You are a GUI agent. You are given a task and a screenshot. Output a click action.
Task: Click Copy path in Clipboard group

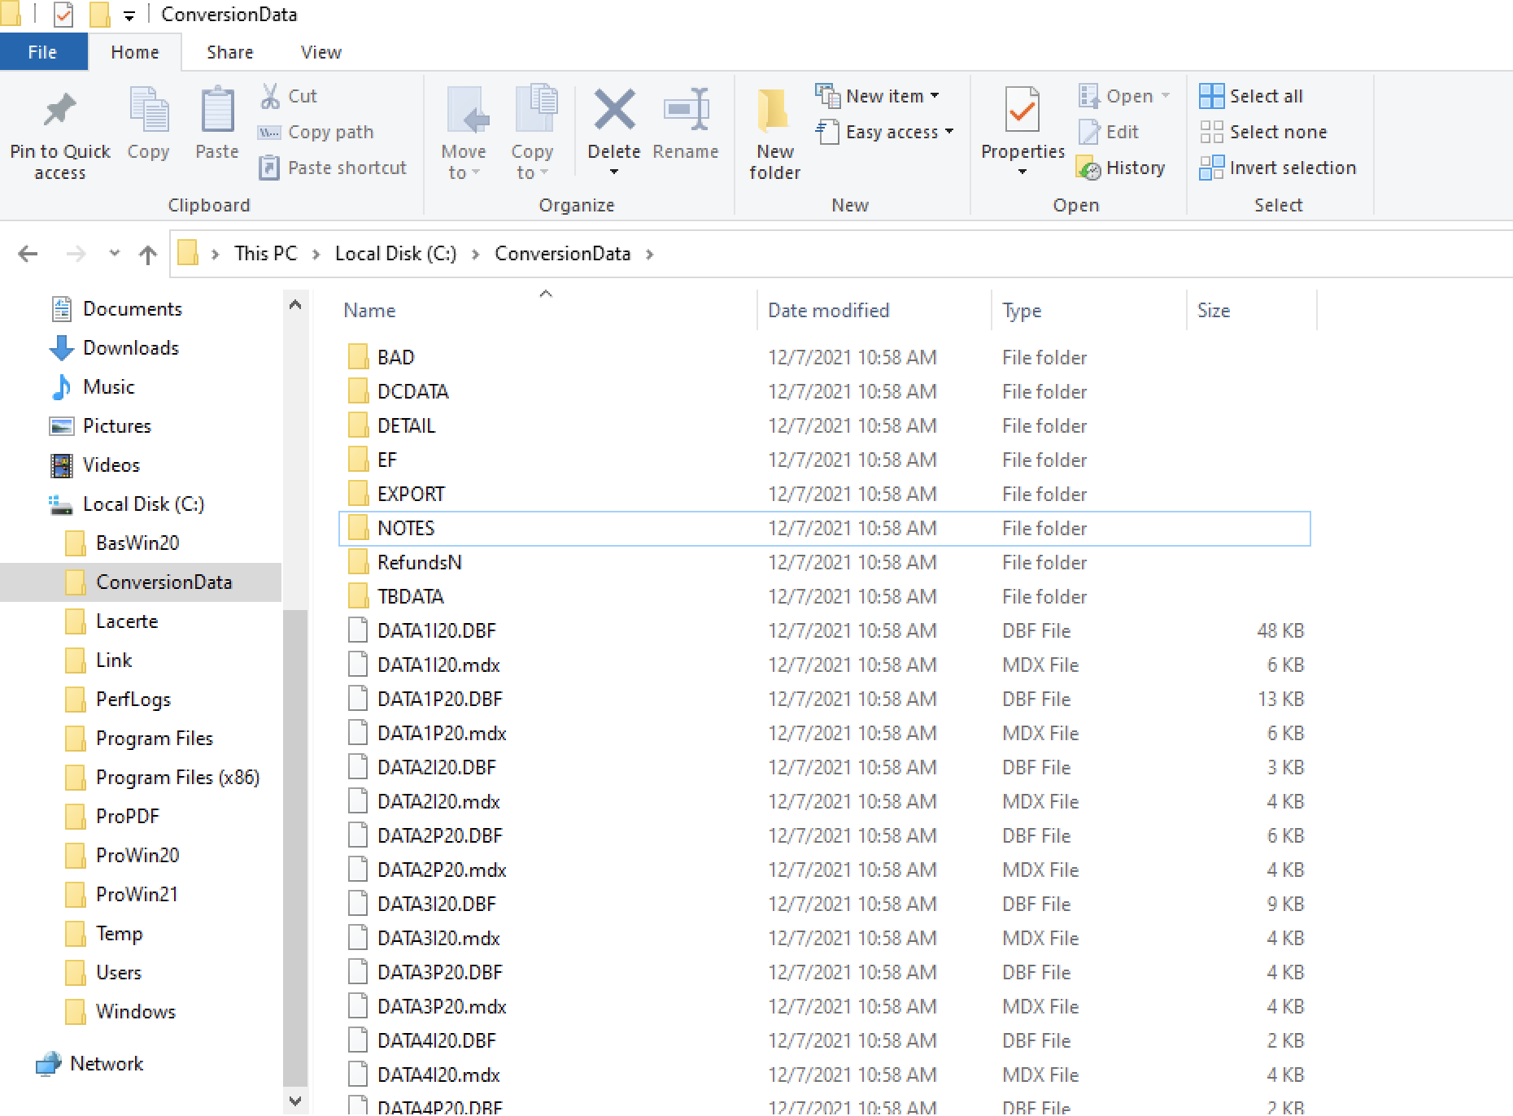316,132
